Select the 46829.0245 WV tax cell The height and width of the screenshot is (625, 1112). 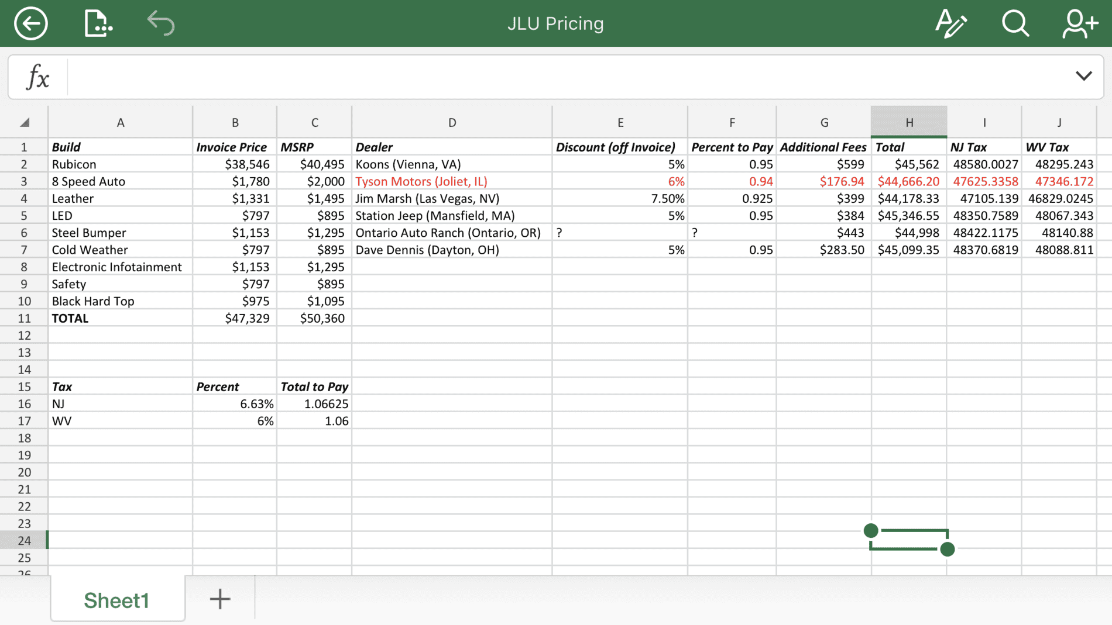1059,199
